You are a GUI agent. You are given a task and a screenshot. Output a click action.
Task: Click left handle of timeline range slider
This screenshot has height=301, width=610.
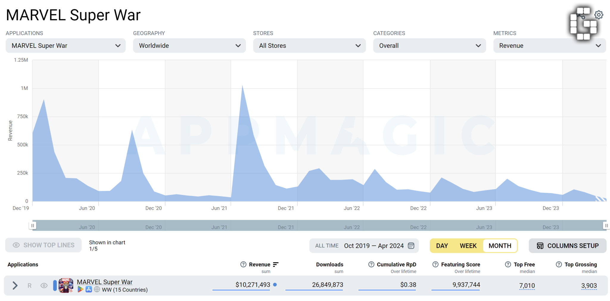[33, 226]
